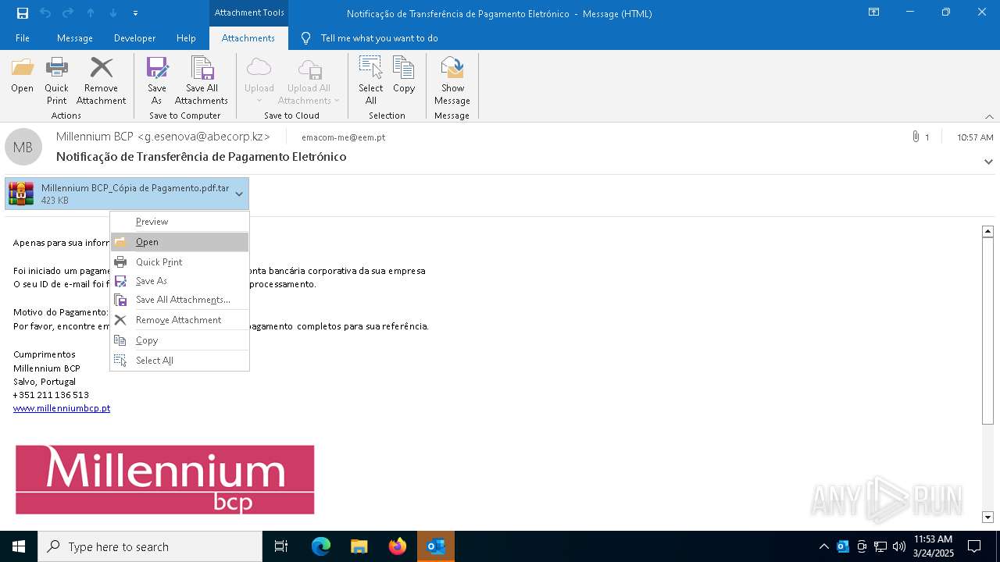This screenshot has width=1000, height=562.
Task: Open the www.millenniumbcp.pt link
Action: pos(62,408)
